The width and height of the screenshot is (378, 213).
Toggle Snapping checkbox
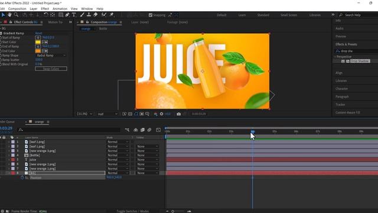(151, 15)
